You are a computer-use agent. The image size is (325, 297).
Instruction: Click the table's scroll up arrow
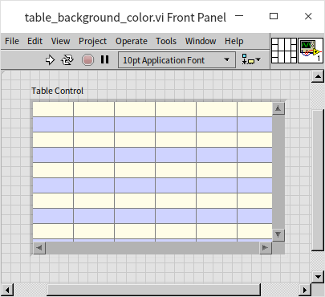coord(278,108)
